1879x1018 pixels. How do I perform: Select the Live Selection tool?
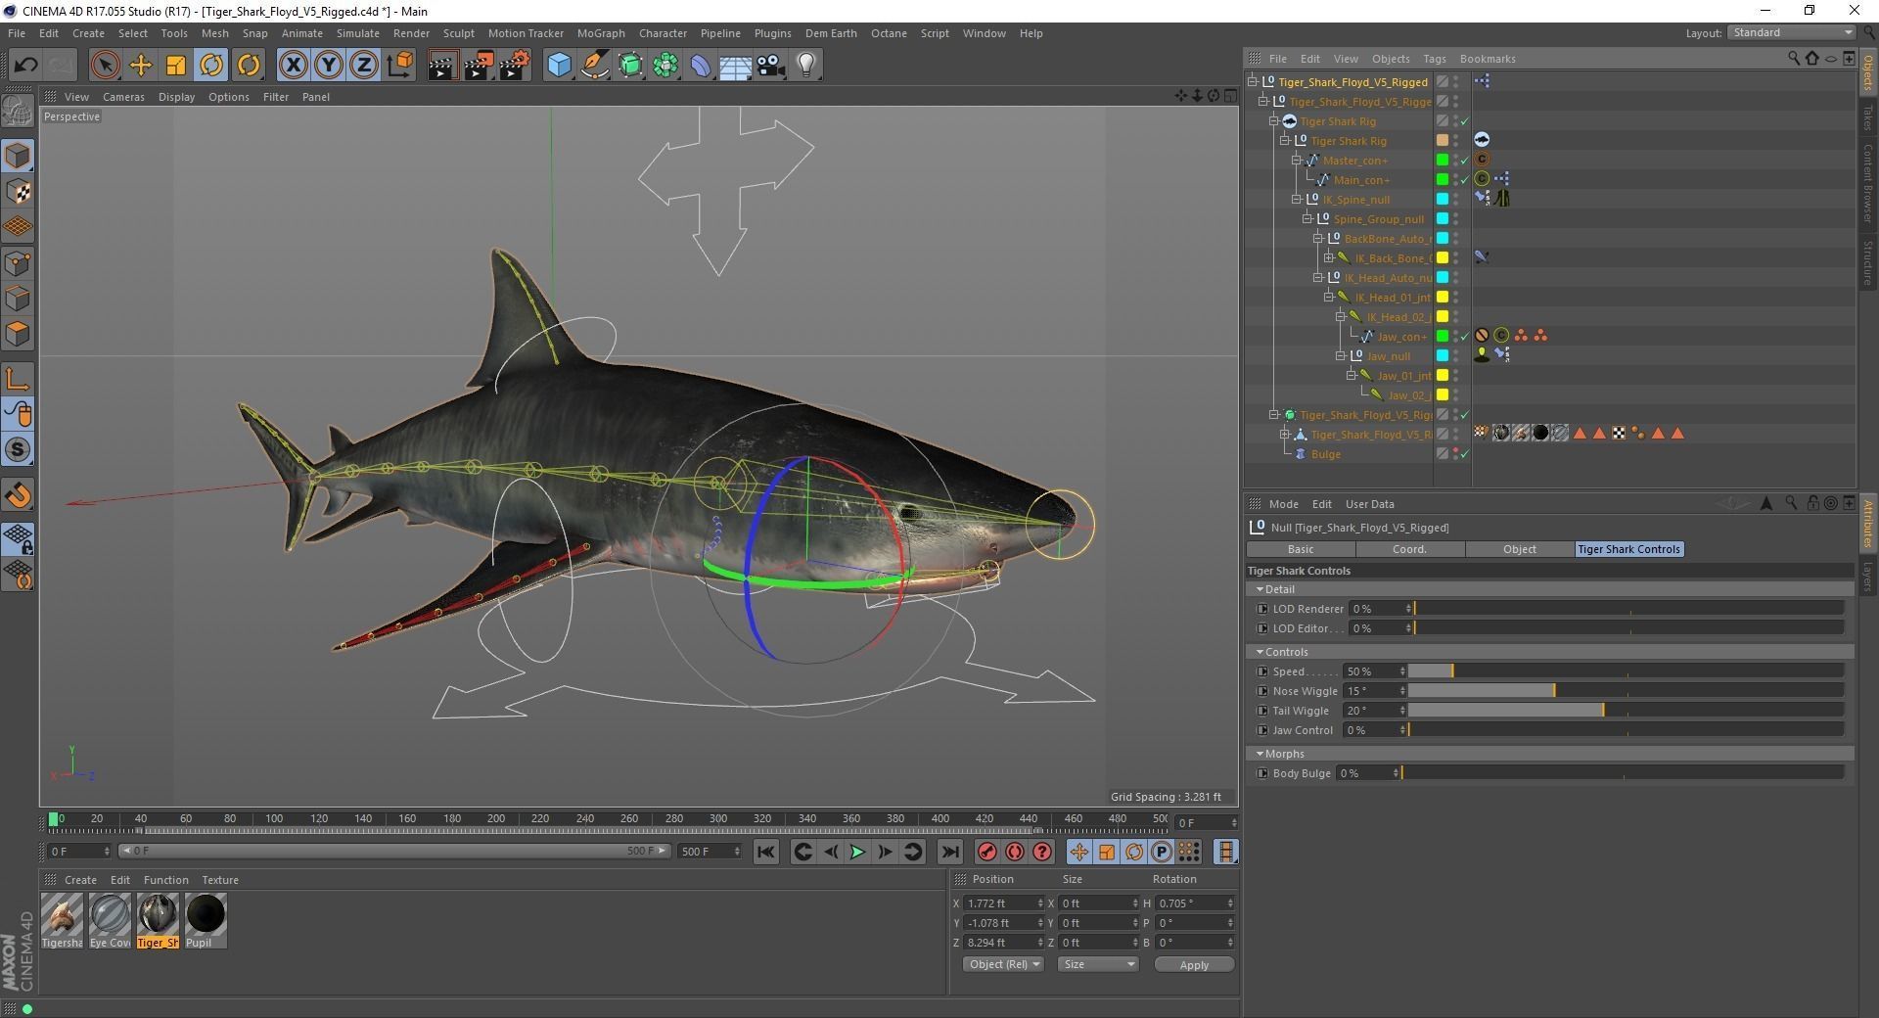click(105, 66)
